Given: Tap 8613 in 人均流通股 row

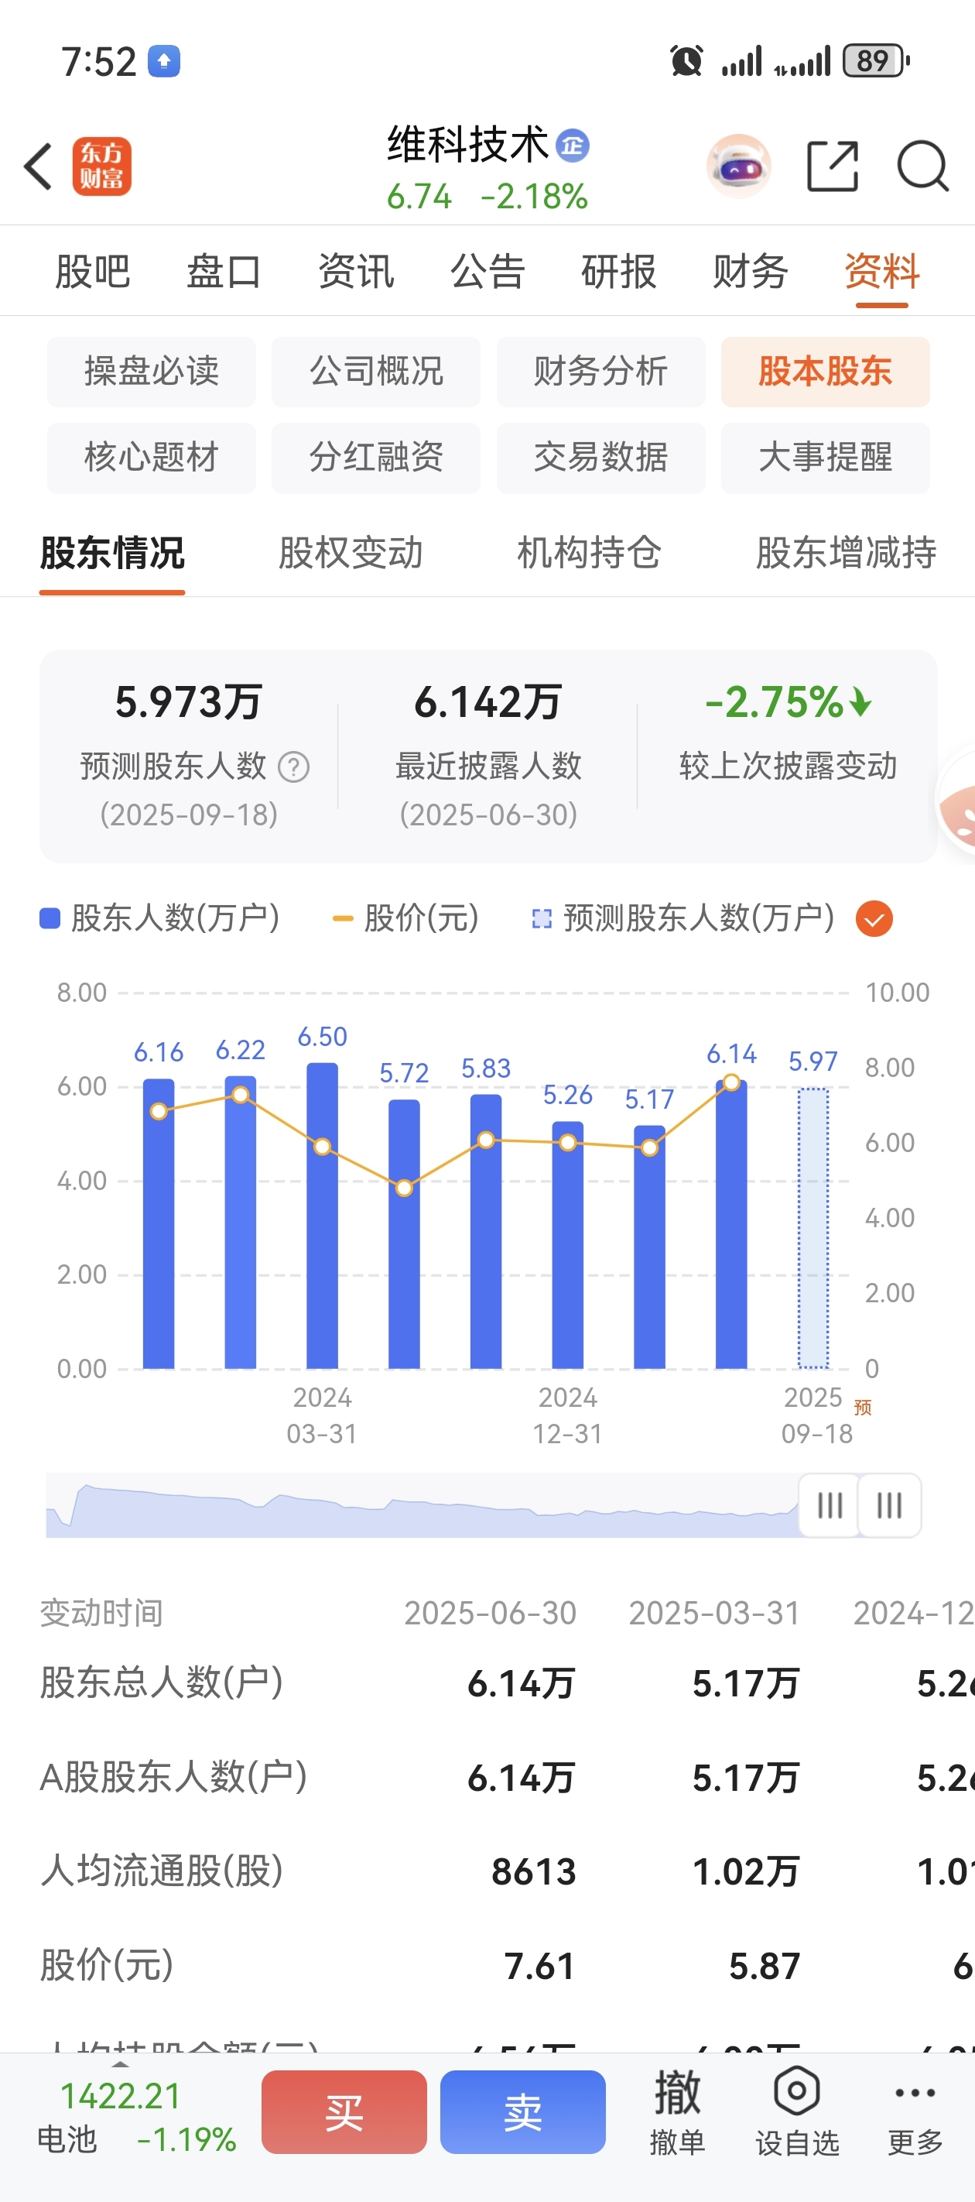Looking at the screenshot, I should tap(534, 1872).
